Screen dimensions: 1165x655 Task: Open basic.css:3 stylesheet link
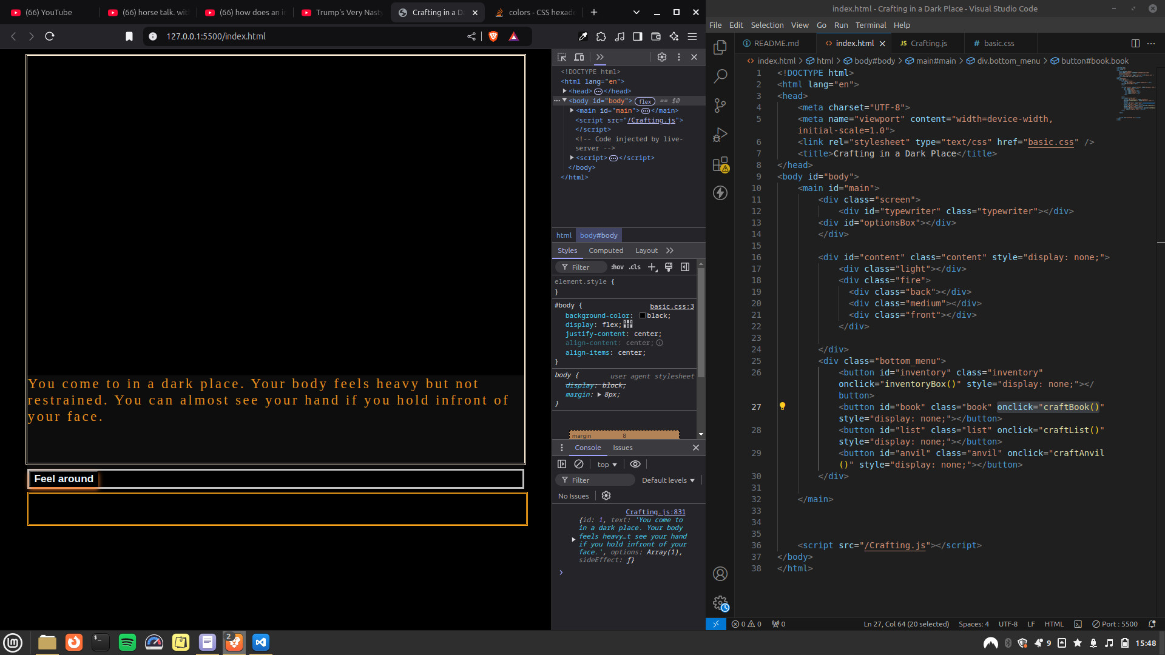coord(672,306)
